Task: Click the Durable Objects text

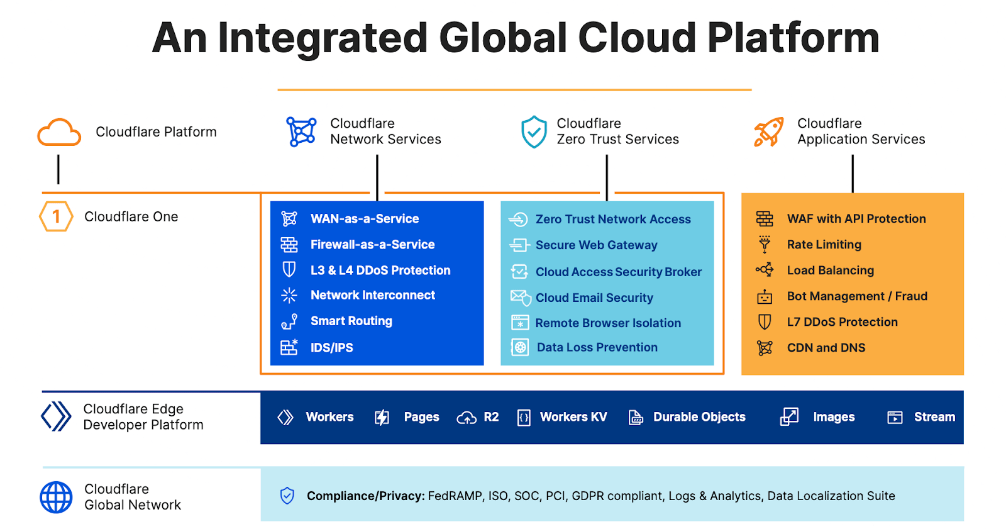Action: click(x=699, y=417)
